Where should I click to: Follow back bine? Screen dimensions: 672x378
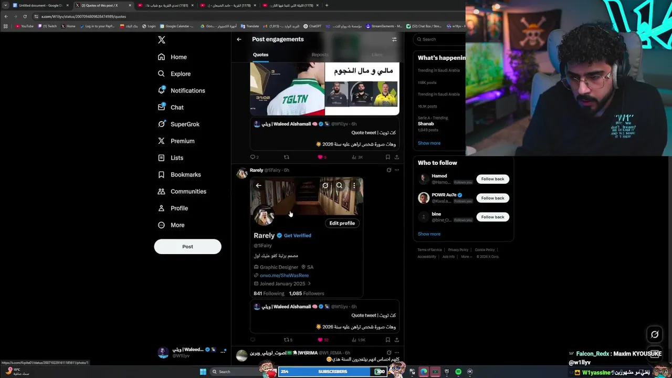pos(492,217)
